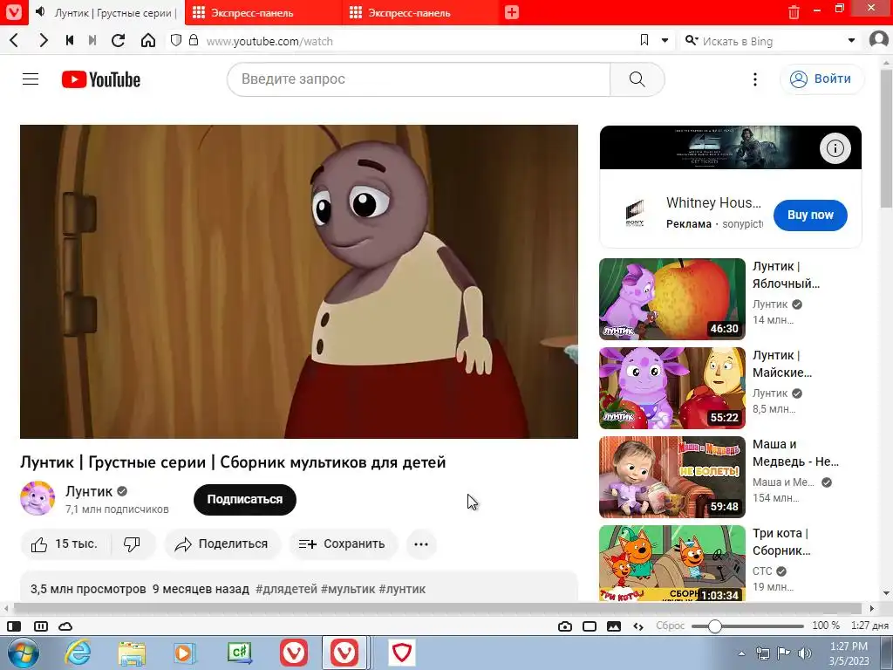
Task: Open a new tab with plus button
Action: (511, 12)
